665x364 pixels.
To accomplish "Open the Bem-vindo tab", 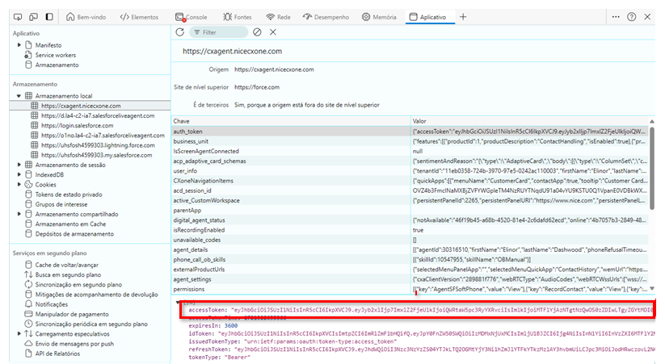I will coord(86,17).
